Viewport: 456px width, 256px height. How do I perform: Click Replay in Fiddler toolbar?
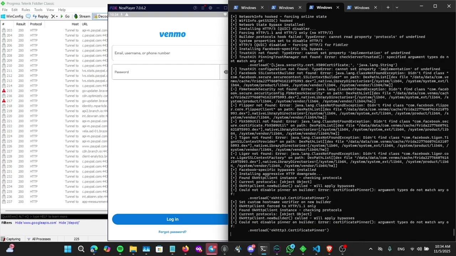pos(41,16)
